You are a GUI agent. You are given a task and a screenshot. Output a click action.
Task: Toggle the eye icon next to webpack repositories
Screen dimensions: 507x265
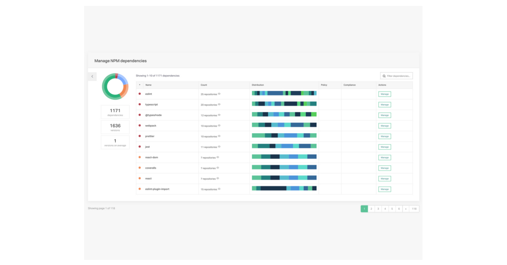(218, 125)
